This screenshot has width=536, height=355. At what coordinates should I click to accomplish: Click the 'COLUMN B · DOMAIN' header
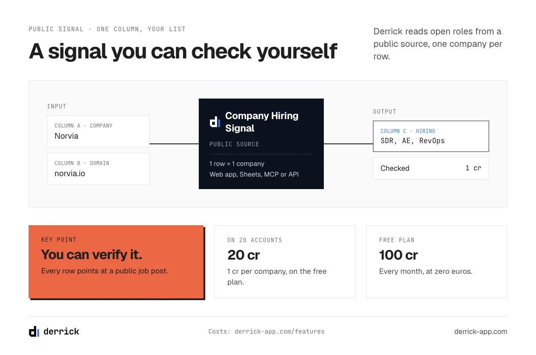tap(82, 163)
